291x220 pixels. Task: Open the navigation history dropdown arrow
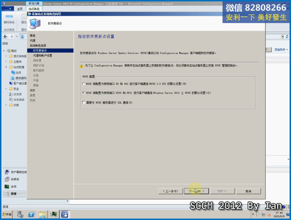click(17, 36)
